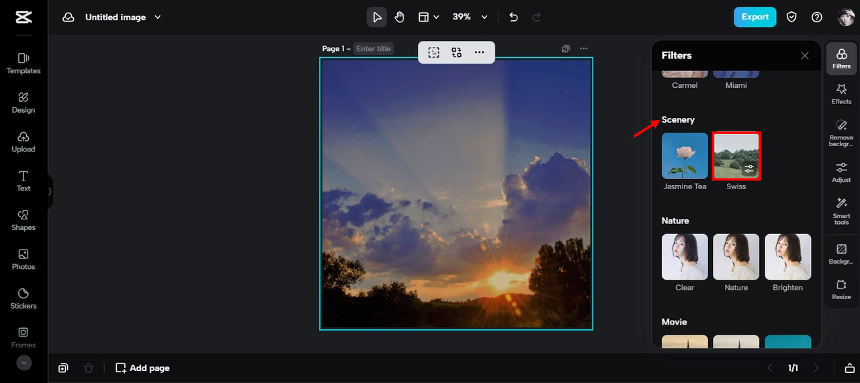This screenshot has height=383, width=860.
Task: Duplicate page using the copy page icon
Action: 566,48
